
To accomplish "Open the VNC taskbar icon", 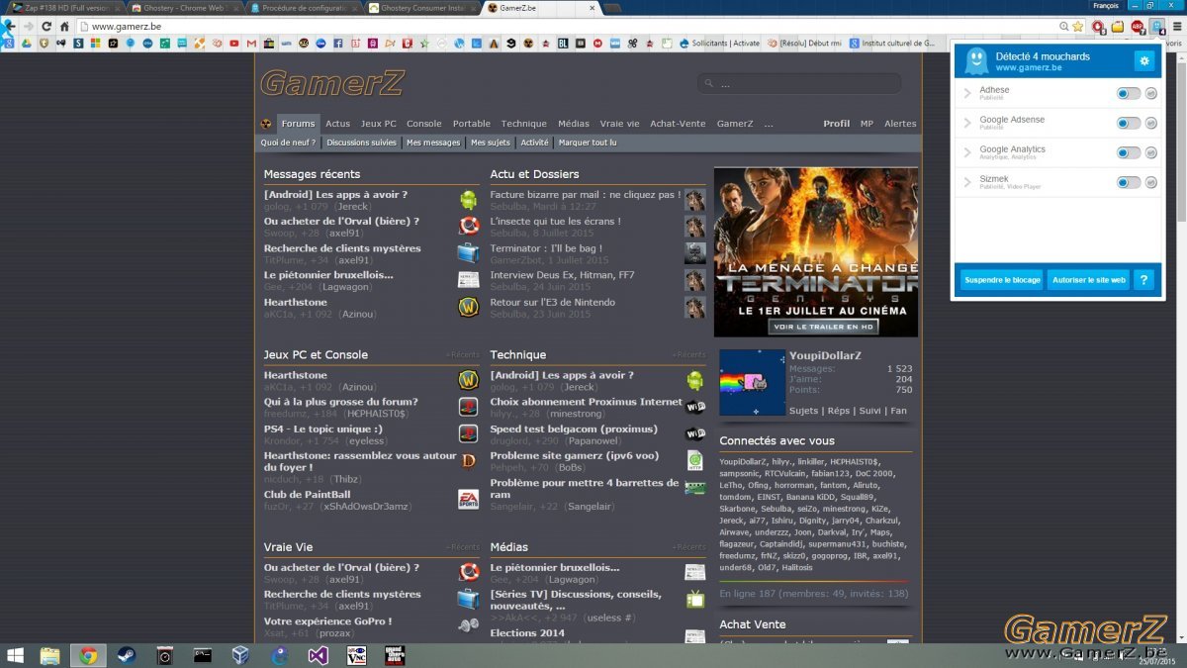I will point(356,655).
